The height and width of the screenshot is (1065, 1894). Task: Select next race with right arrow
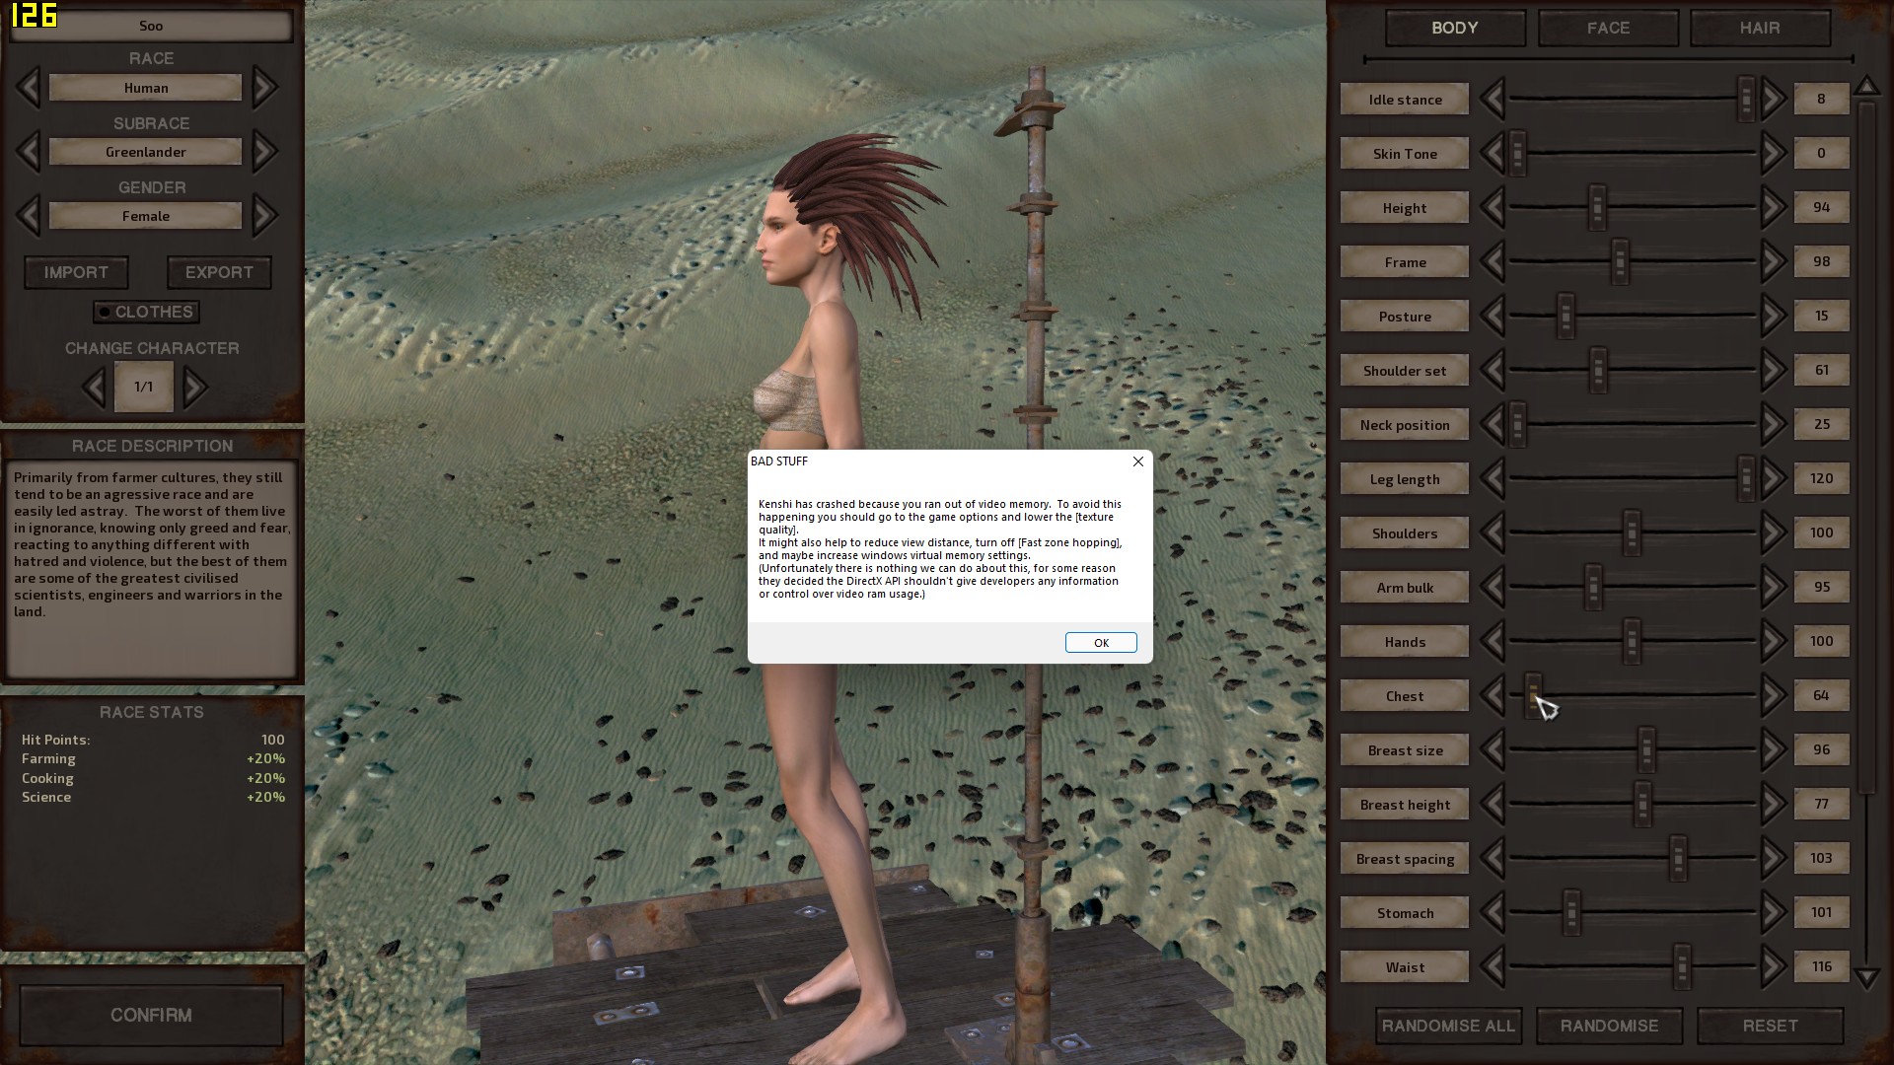264,88
